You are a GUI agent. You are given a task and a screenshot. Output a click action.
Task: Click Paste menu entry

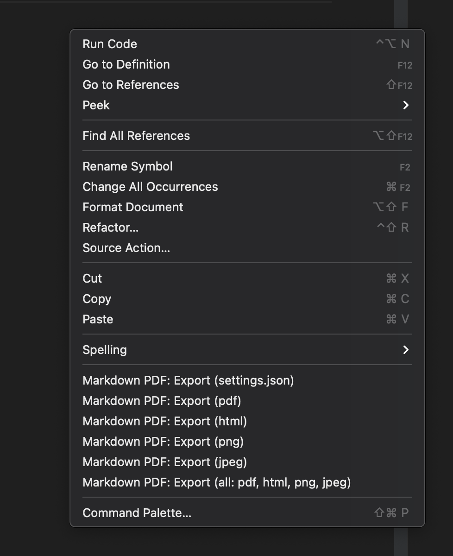pos(98,319)
